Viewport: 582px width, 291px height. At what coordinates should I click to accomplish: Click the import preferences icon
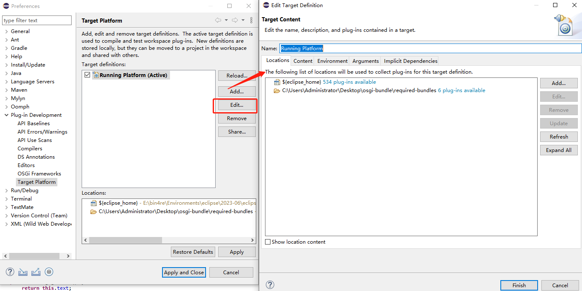(x=23, y=272)
